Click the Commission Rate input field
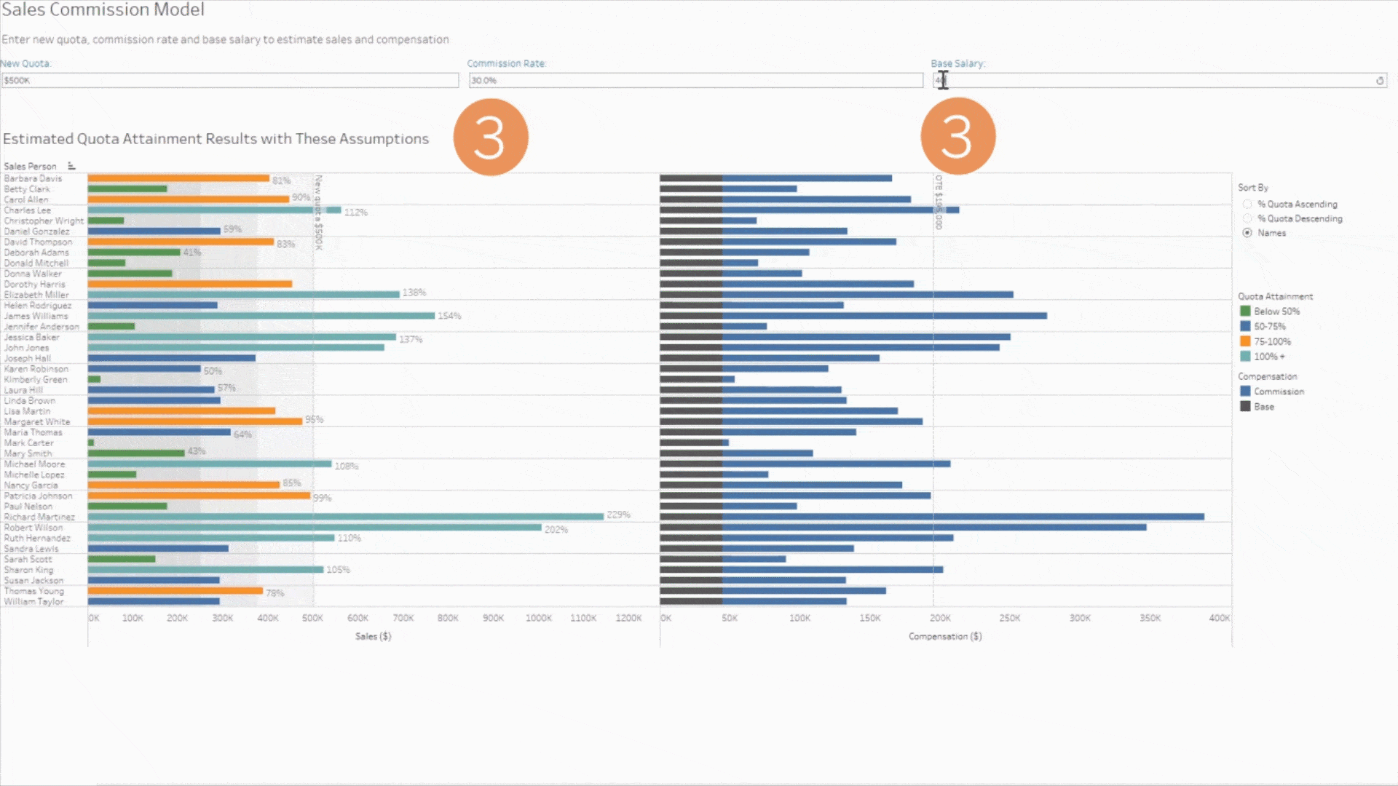 tap(694, 81)
